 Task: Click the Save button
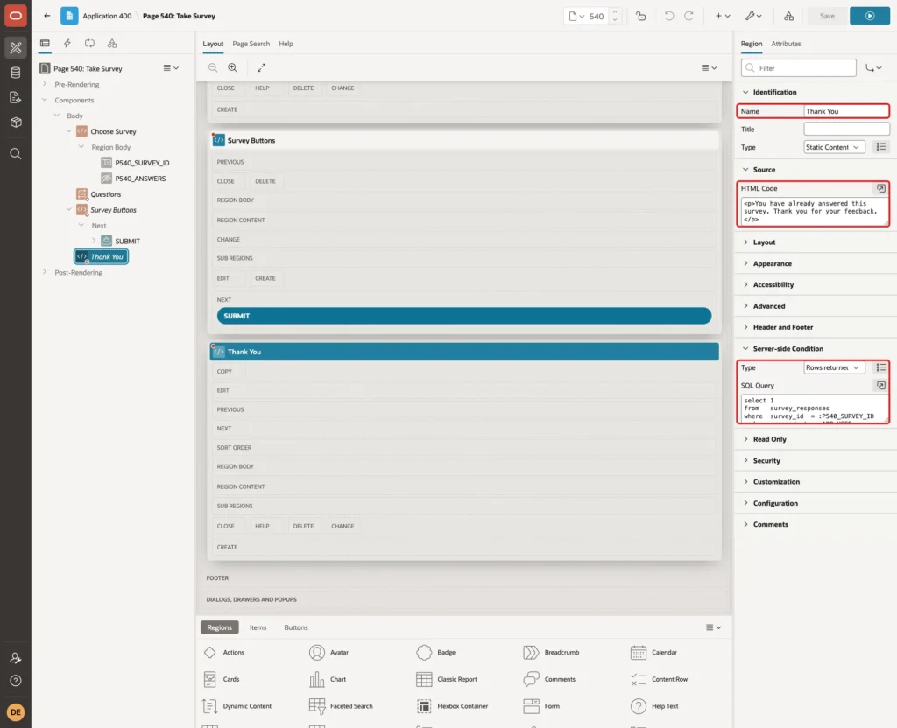point(827,16)
